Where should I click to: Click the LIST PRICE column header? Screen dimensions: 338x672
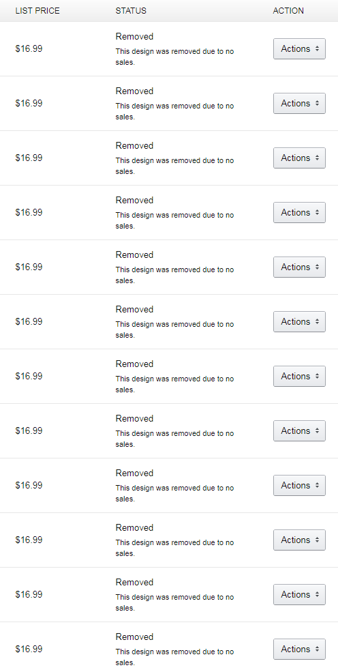(x=37, y=11)
